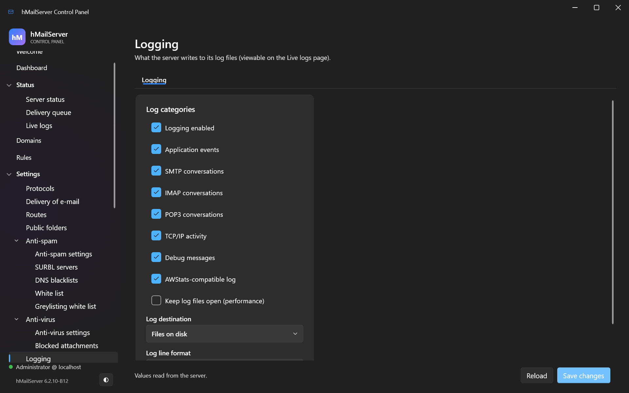Collapse the Anti-virus subsection
The image size is (629, 393).
pyautogui.click(x=16, y=319)
